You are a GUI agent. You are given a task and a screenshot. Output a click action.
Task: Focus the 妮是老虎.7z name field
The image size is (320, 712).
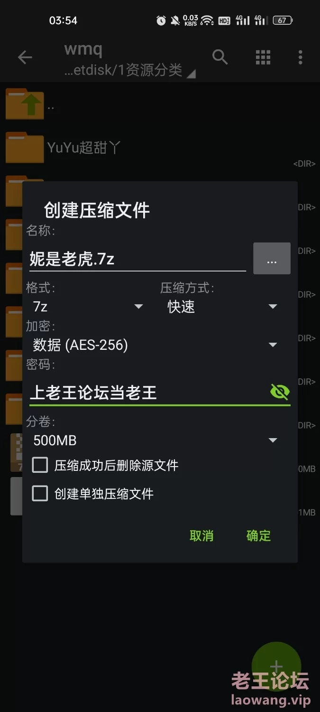(x=137, y=259)
